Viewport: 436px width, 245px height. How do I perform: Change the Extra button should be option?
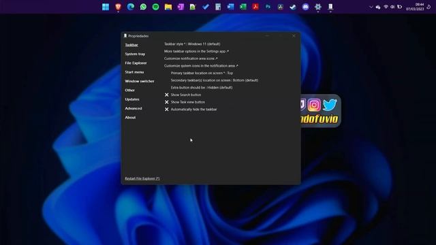(x=202, y=88)
